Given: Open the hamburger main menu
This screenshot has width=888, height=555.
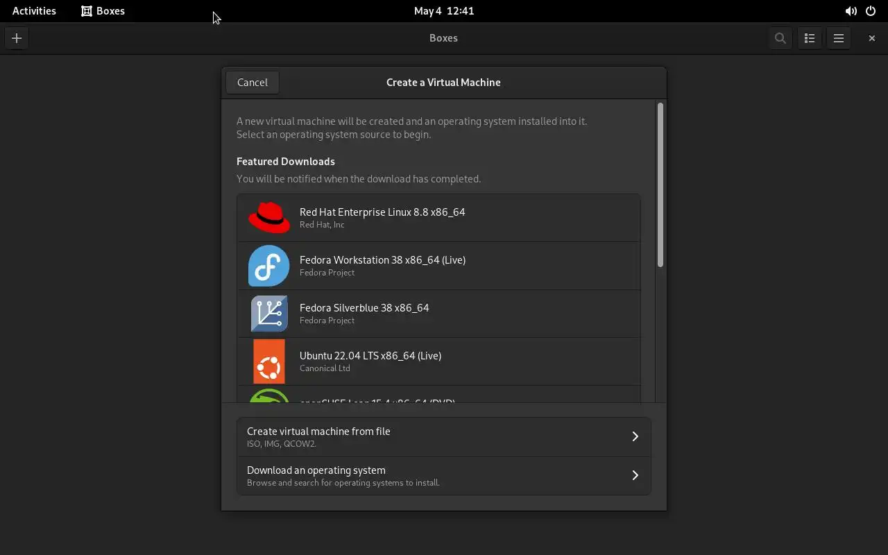Looking at the screenshot, I should (839, 38).
